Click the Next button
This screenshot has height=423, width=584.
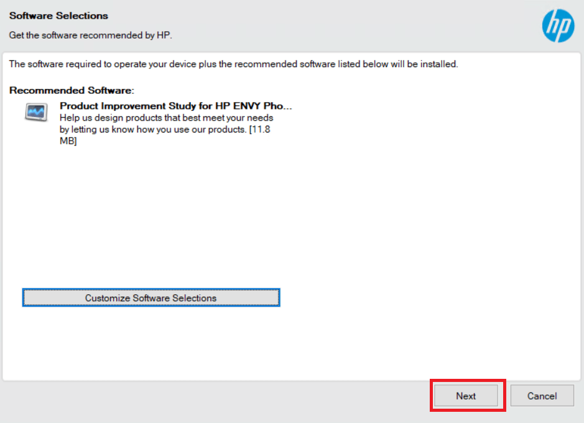point(466,396)
